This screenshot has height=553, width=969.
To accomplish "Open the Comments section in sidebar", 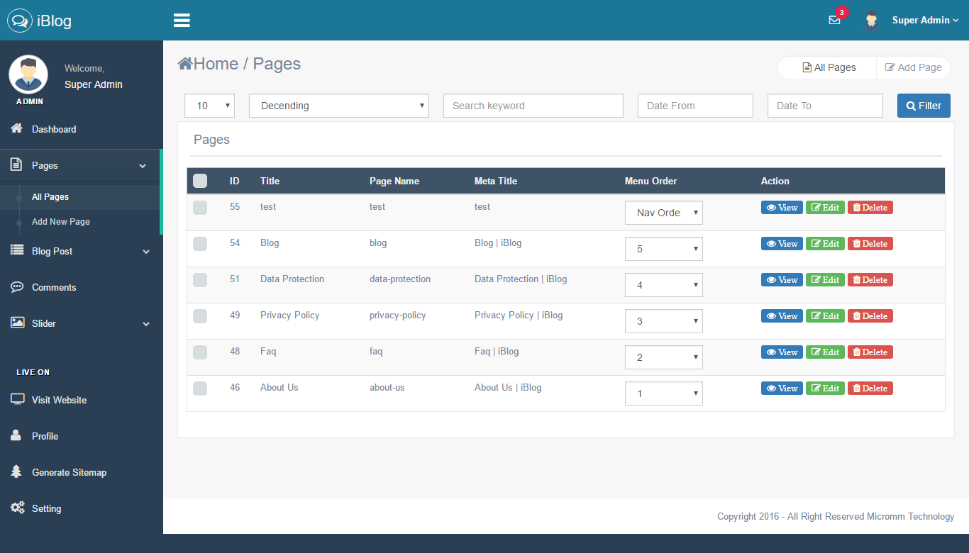I will coord(54,287).
